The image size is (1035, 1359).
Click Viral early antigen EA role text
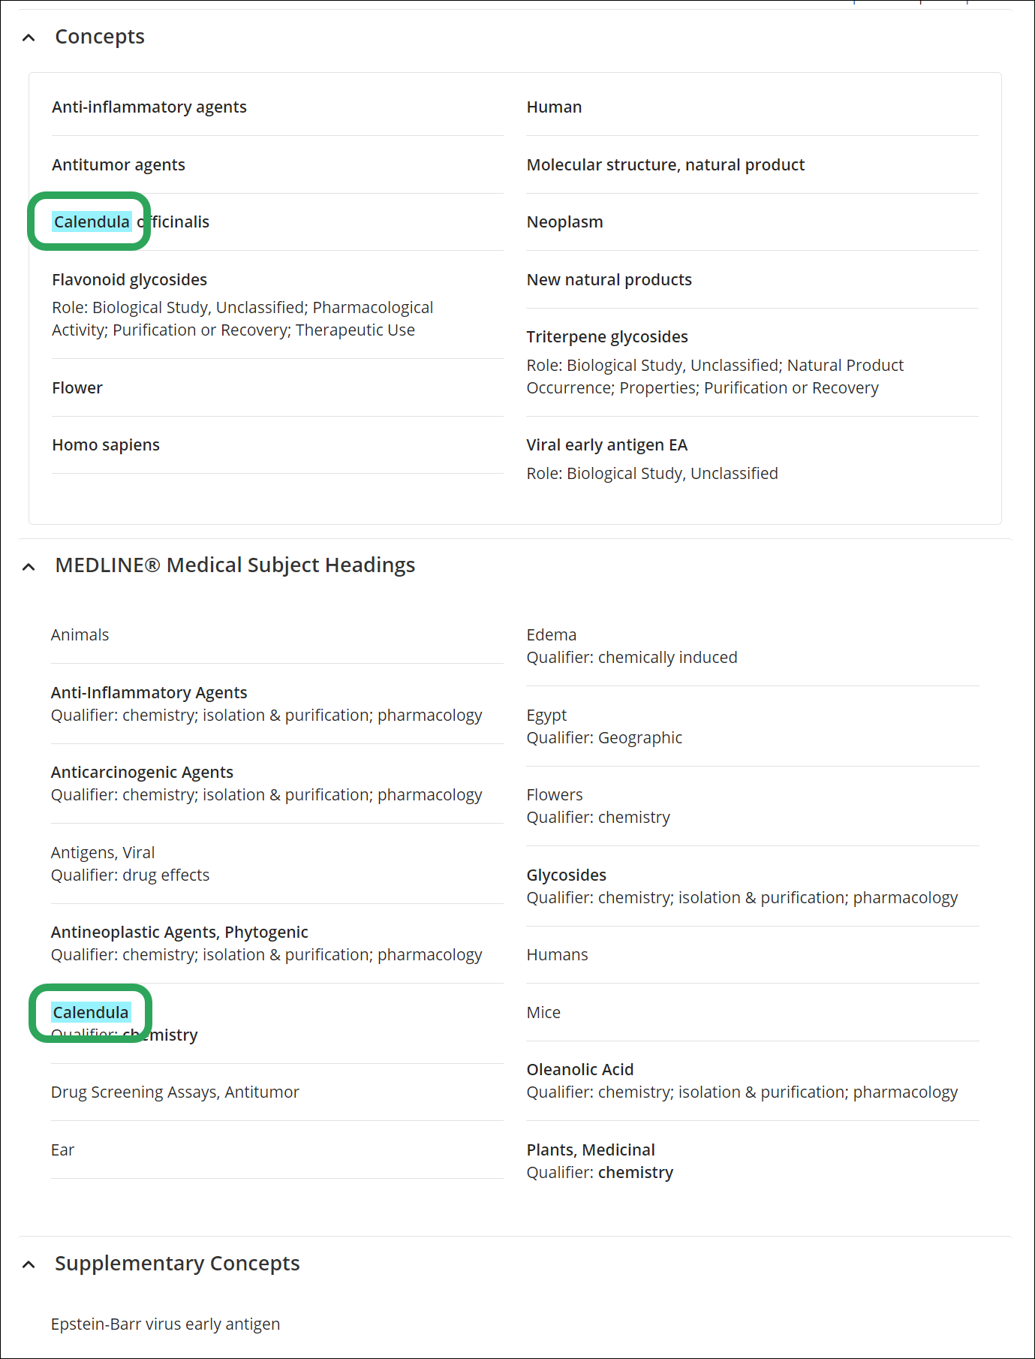(652, 473)
